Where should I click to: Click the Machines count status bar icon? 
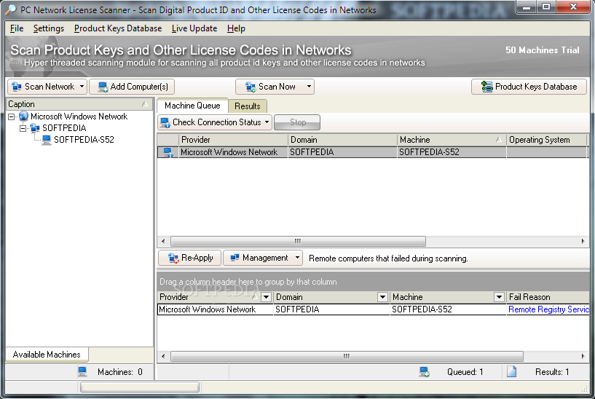pyautogui.click(x=82, y=371)
